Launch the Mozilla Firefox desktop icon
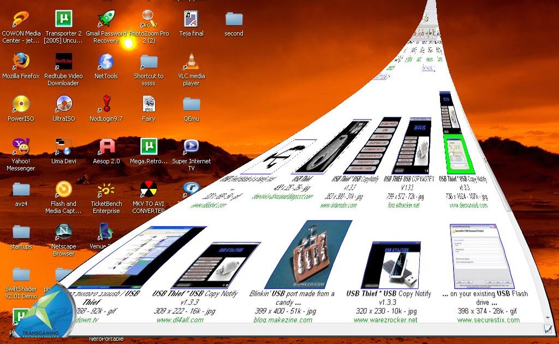Viewport: 559px width, 344px height. 21,61
